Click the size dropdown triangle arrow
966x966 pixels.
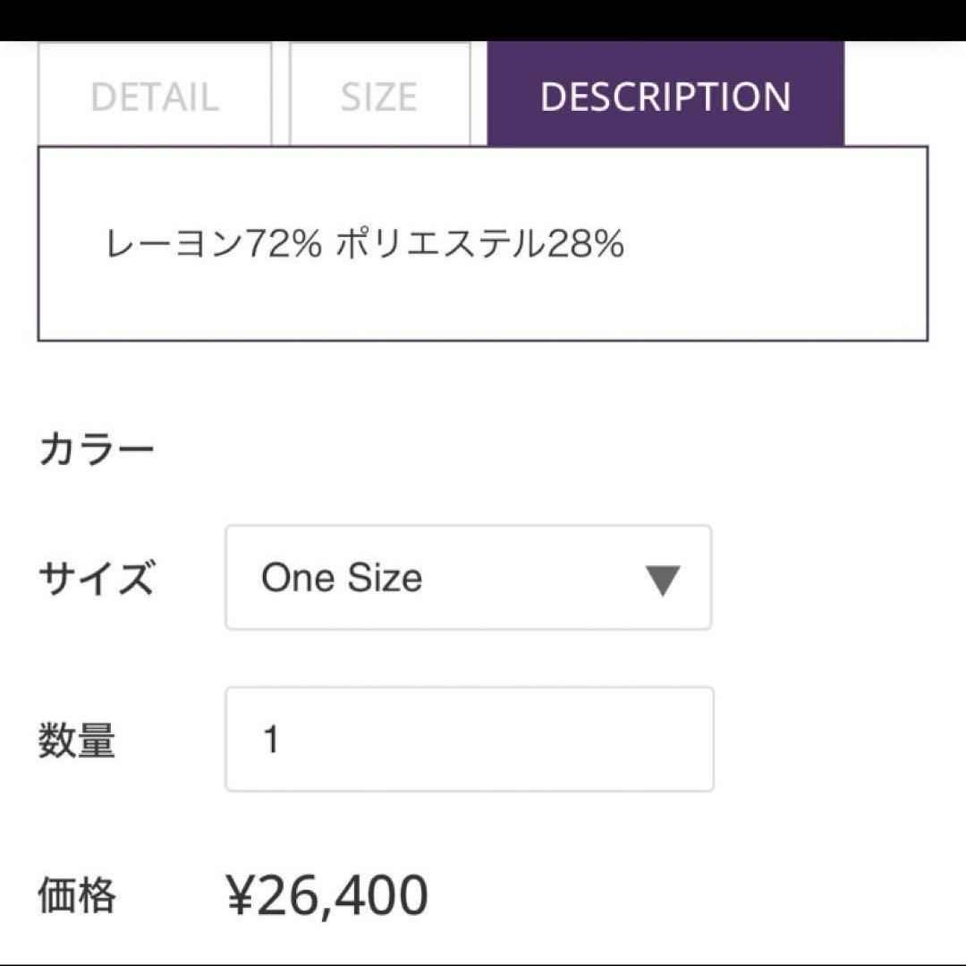click(x=663, y=580)
